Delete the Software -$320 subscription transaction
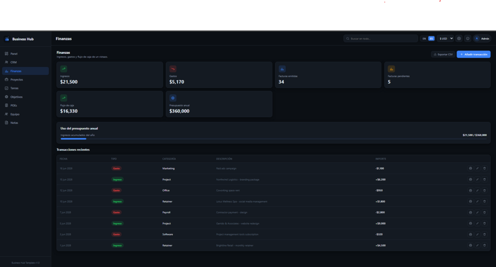Viewport: 496px width, 267px height. [484, 234]
